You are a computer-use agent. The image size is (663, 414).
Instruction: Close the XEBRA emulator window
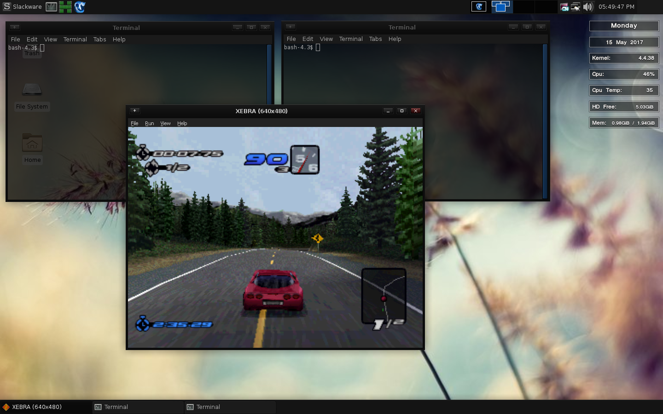pyautogui.click(x=416, y=111)
